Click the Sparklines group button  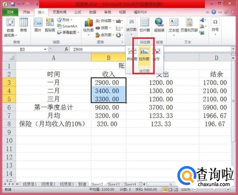point(131,27)
